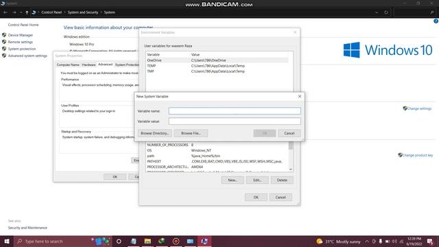Viewport: 439px width, 247px height.
Task: Select PROCESSOR_ARCHITECTURE system variable row
Action: (x=217, y=167)
